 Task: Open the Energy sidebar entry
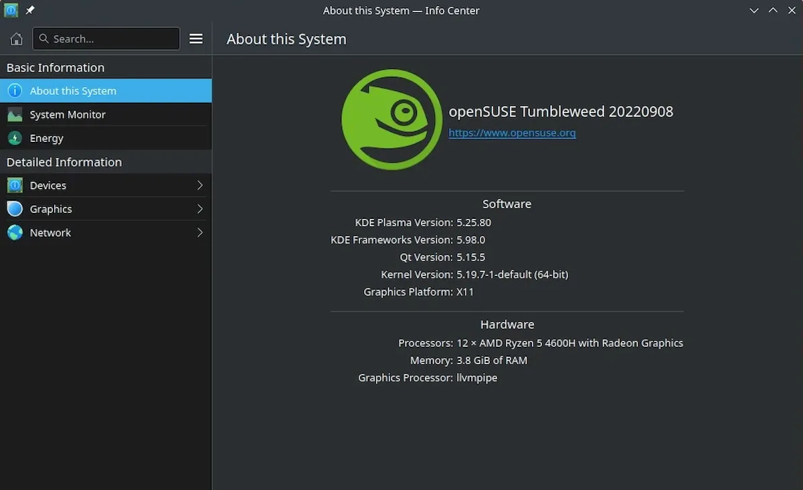106,138
